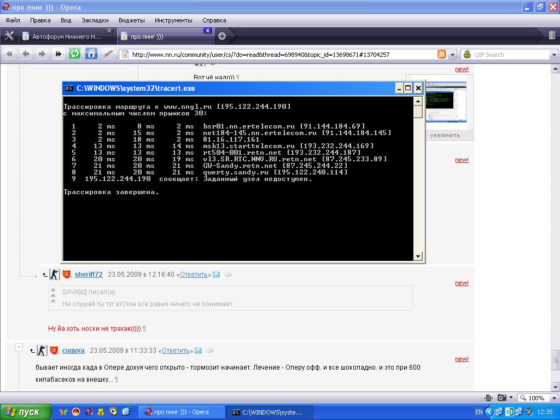
Task: Click the green Reload page button
Action: click(75, 54)
